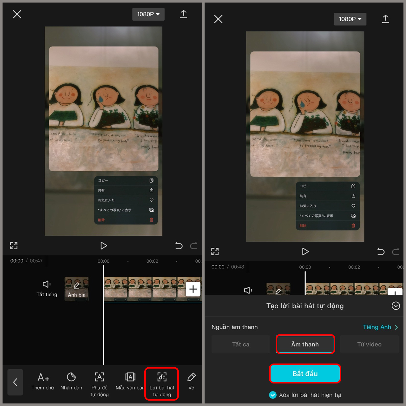This screenshot has height=406, width=406.
Task: Click 00:00 / 00:43 time display
Action: point(228,267)
